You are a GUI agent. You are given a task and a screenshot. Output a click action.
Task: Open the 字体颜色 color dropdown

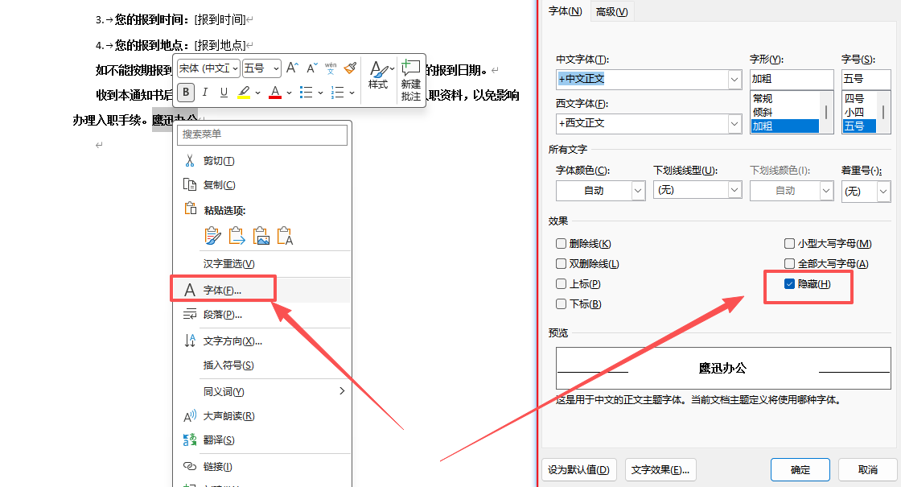point(639,191)
